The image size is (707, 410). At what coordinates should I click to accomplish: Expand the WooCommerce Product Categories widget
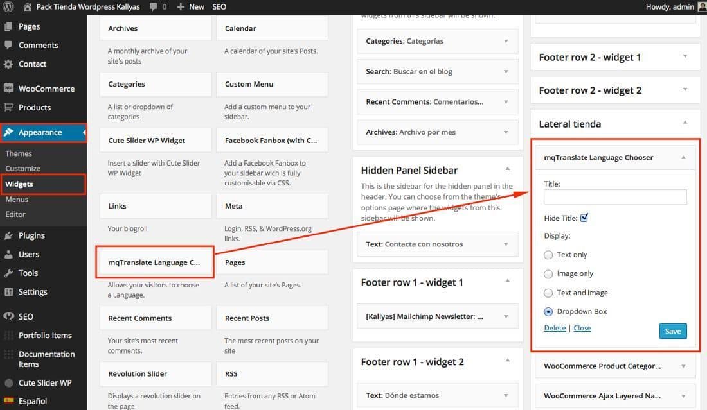coord(684,366)
